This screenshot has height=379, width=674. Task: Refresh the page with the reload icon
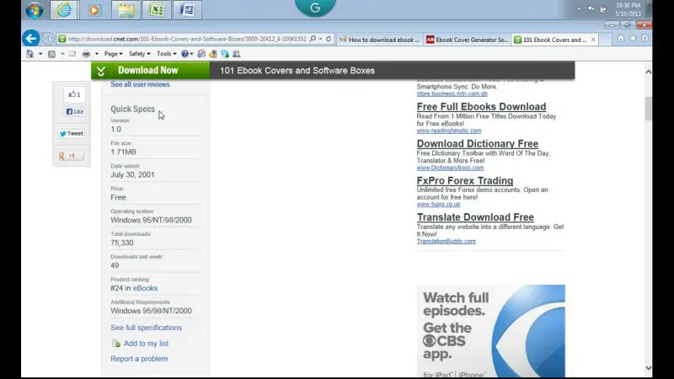click(x=329, y=39)
